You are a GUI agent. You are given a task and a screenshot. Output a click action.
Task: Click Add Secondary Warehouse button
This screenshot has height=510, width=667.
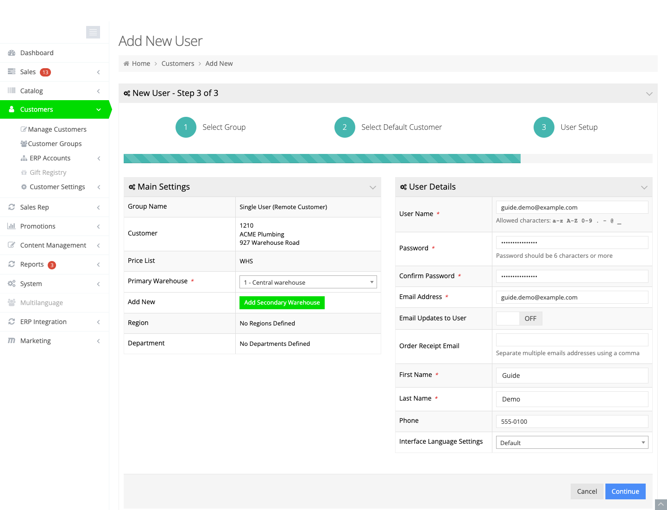(282, 303)
